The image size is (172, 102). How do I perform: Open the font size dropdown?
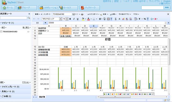coord(67,19)
